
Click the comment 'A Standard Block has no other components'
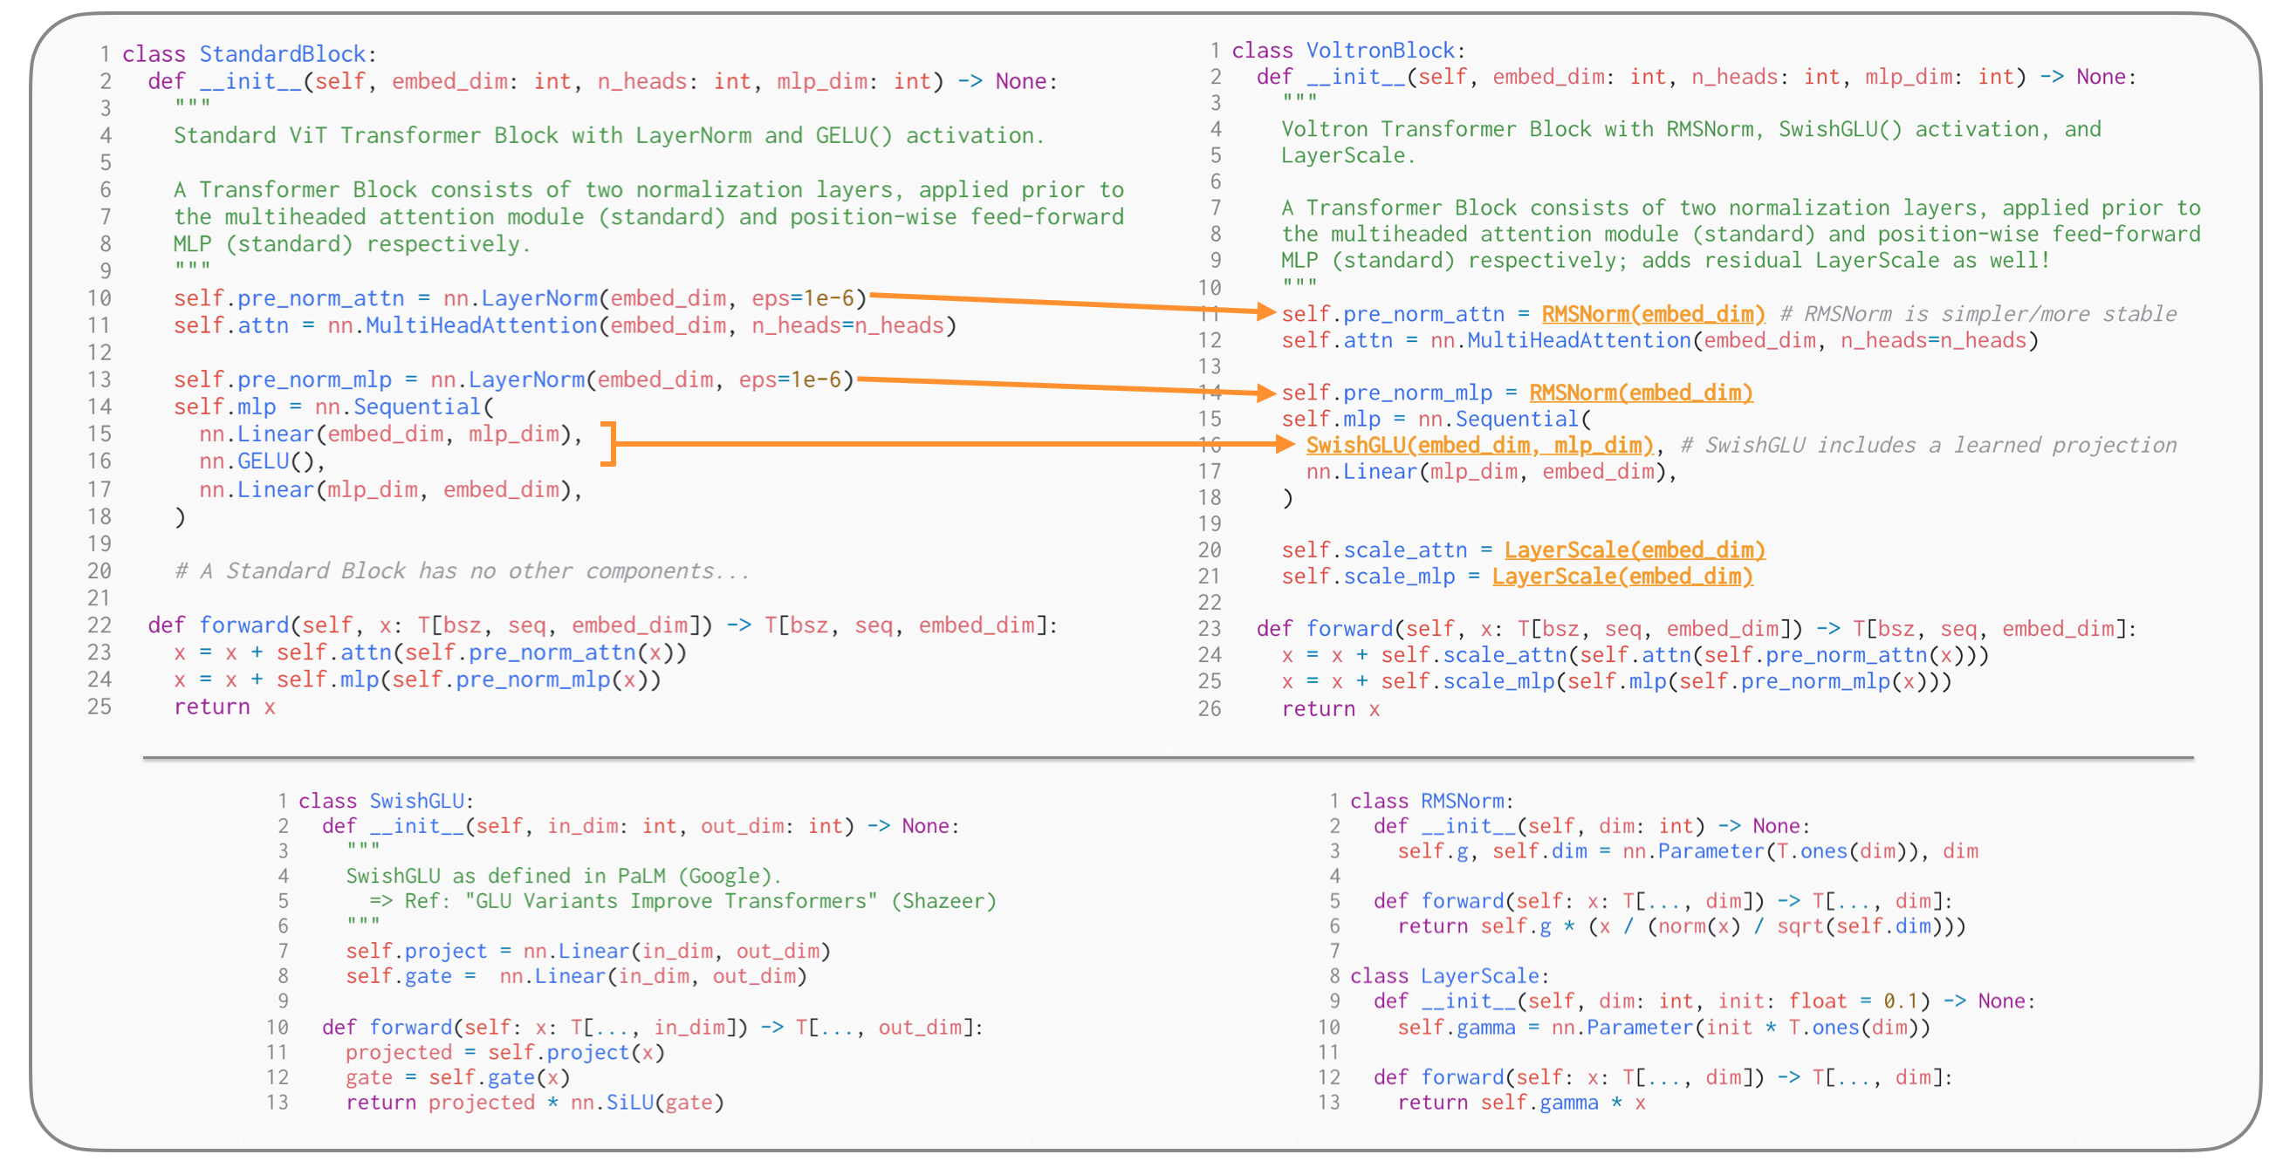[461, 571]
